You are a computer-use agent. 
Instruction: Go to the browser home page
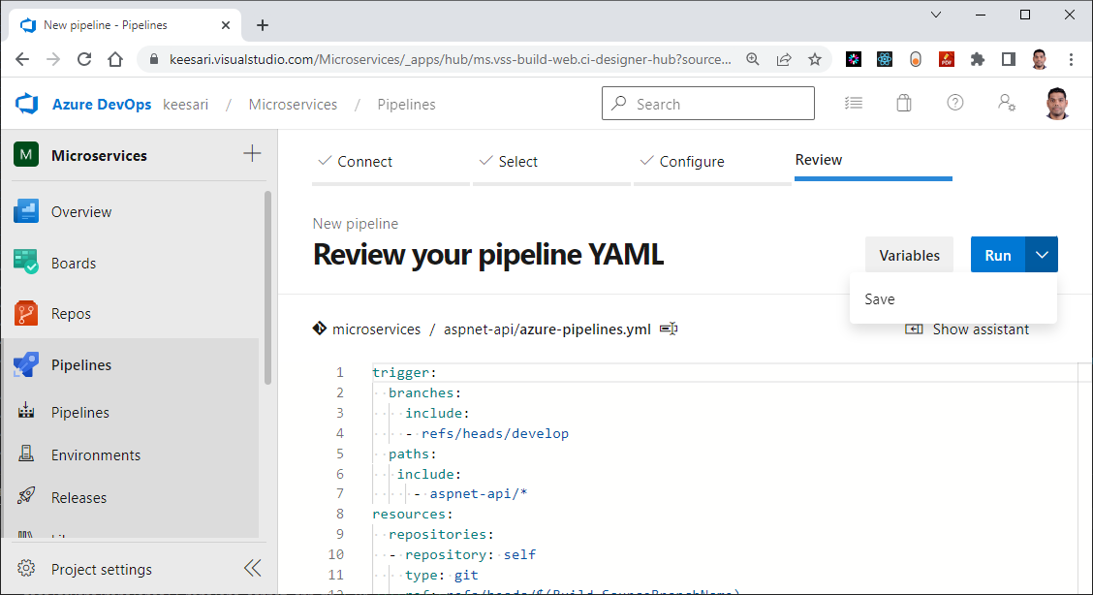tap(115, 59)
